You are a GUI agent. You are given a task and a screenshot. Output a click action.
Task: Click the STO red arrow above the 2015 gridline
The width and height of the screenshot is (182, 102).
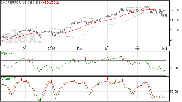51,81
